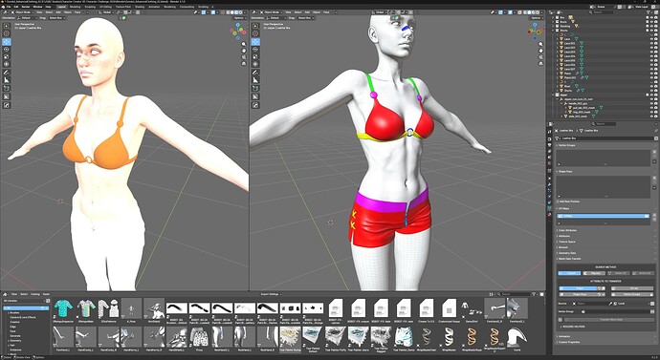Toggle the Vertex Groups attribute button
The width and height of the screenshot is (660, 360).
pyautogui.click(x=631, y=294)
